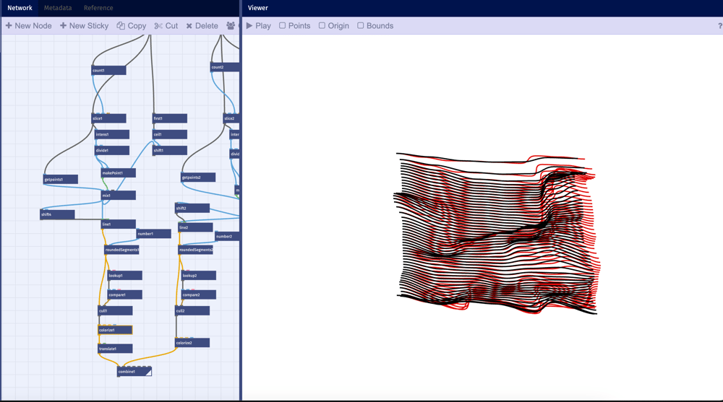This screenshot has height=402, width=723.
Task: Select the getpoints1 node
Action: pyautogui.click(x=61, y=180)
